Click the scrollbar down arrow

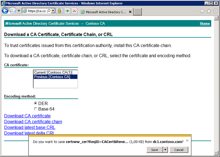click(x=216, y=153)
